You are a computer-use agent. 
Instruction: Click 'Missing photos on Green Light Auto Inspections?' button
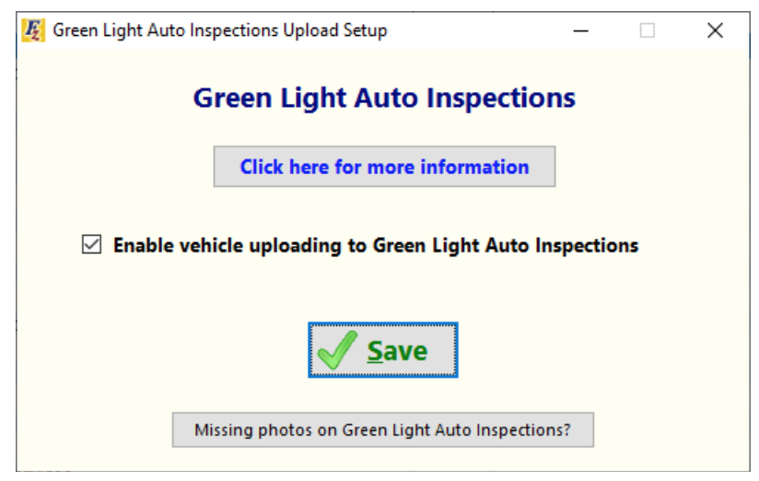coord(382,429)
